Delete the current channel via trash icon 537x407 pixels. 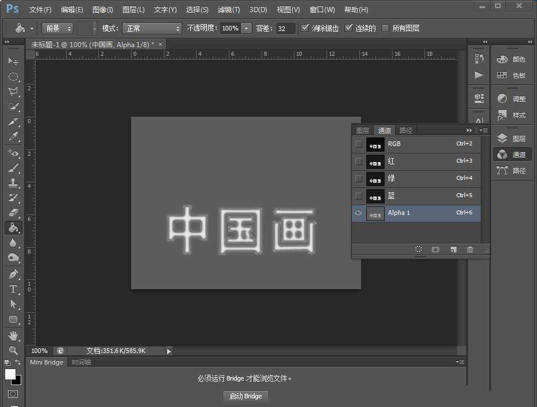click(x=470, y=249)
